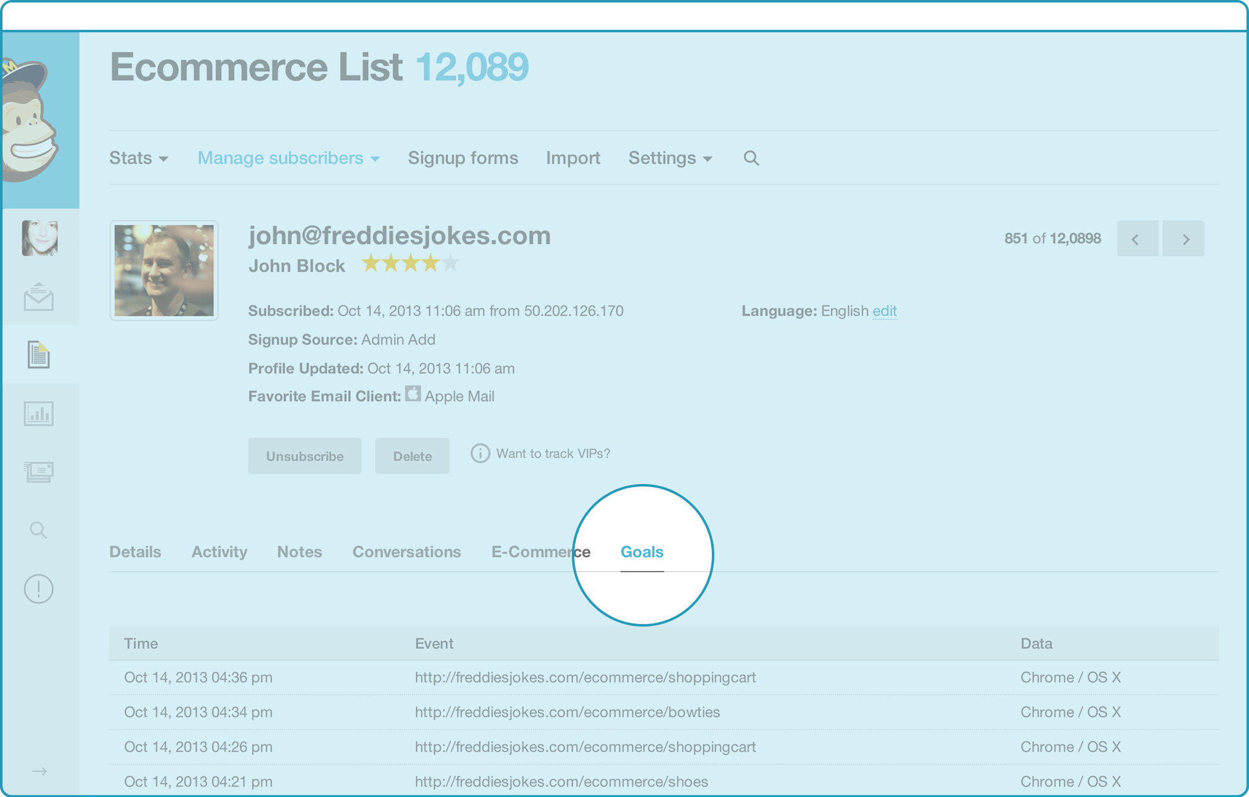
Task: Click the sidebar search magnifier icon
Action: [x=38, y=530]
